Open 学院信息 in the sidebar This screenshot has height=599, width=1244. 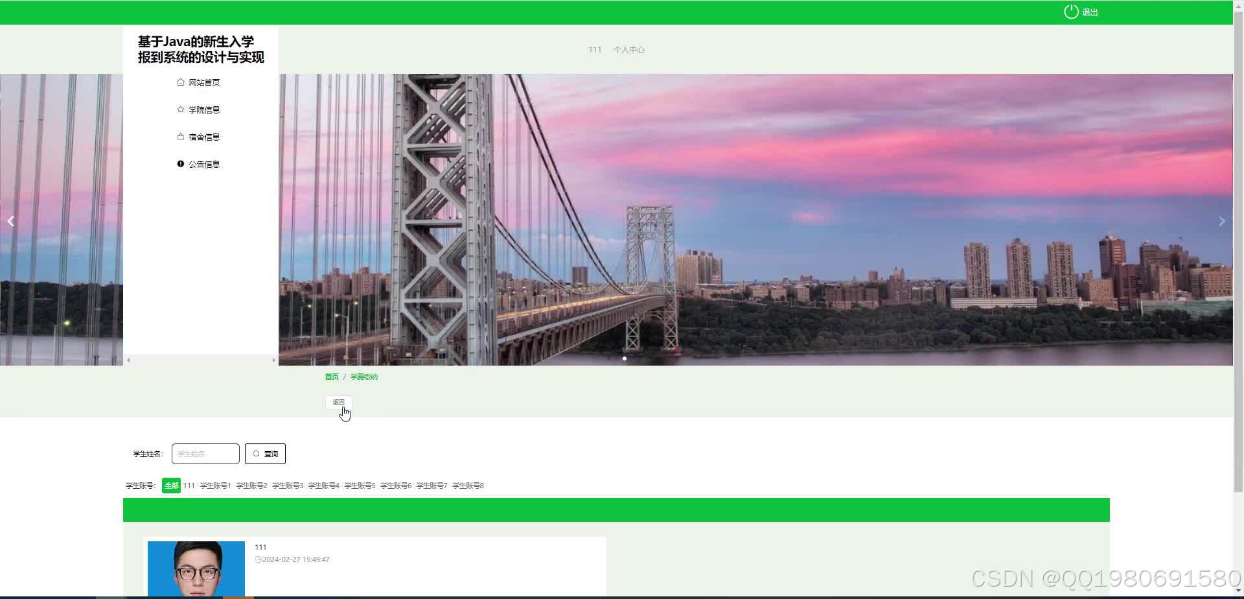[x=204, y=110]
